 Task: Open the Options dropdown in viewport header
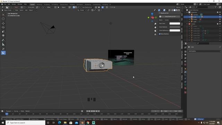point(179,7)
